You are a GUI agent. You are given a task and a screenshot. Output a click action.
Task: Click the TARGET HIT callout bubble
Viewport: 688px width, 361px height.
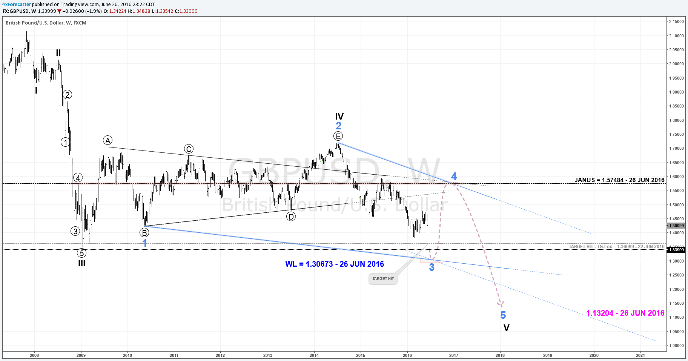click(383, 279)
